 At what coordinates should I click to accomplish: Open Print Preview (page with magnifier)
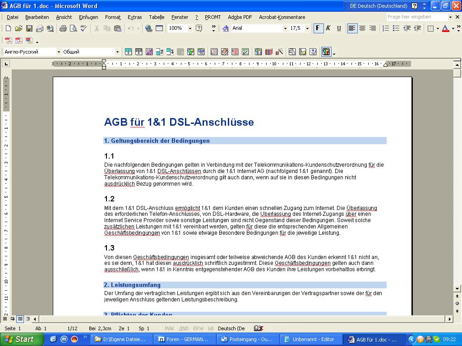point(74,28)
